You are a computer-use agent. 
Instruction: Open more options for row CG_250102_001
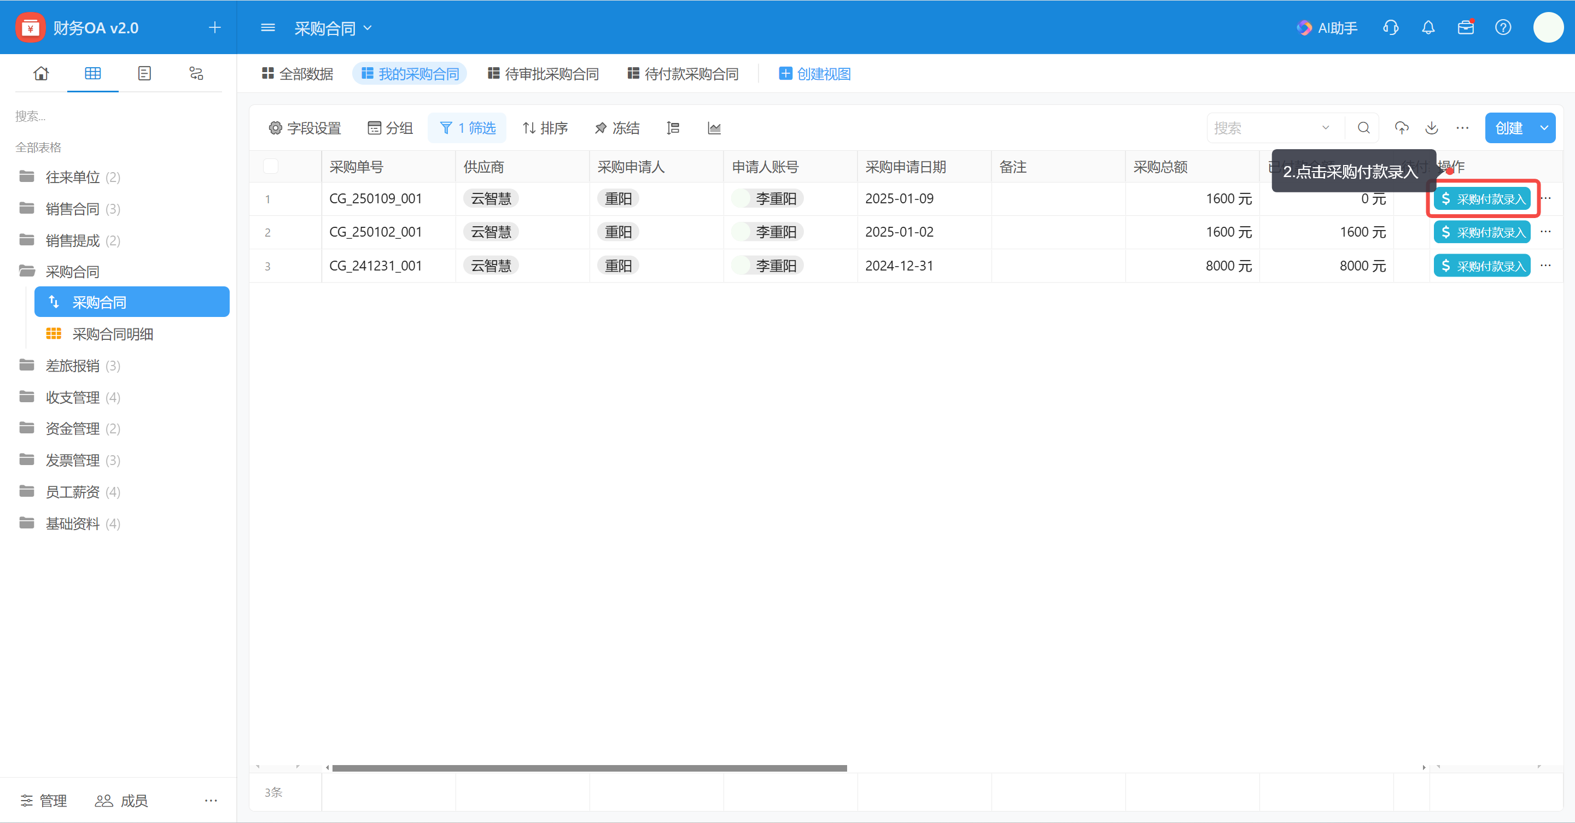(1545, 232)
